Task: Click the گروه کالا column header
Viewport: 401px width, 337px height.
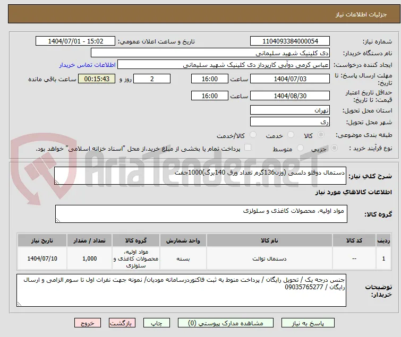Action: pos(136,240)
